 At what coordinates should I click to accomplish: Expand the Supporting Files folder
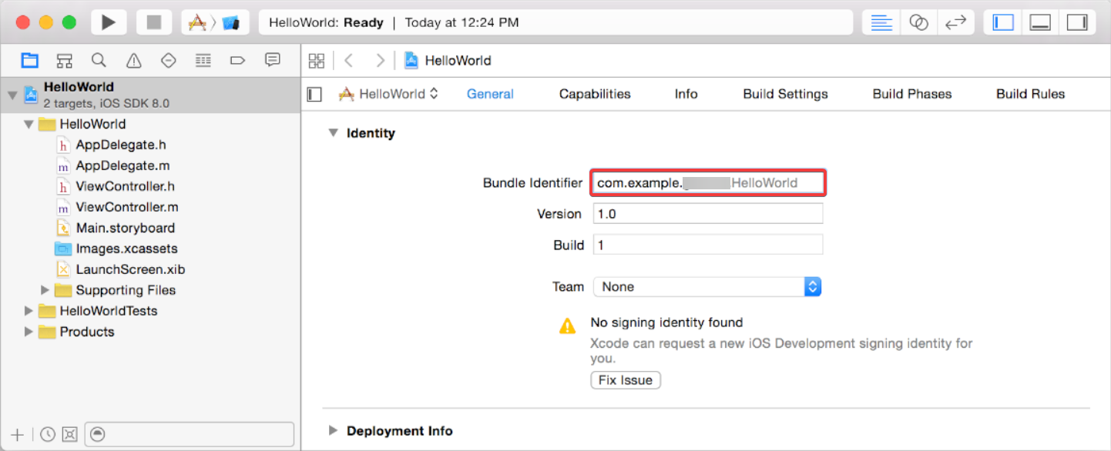pyautogui.click(x=45, y=290)
